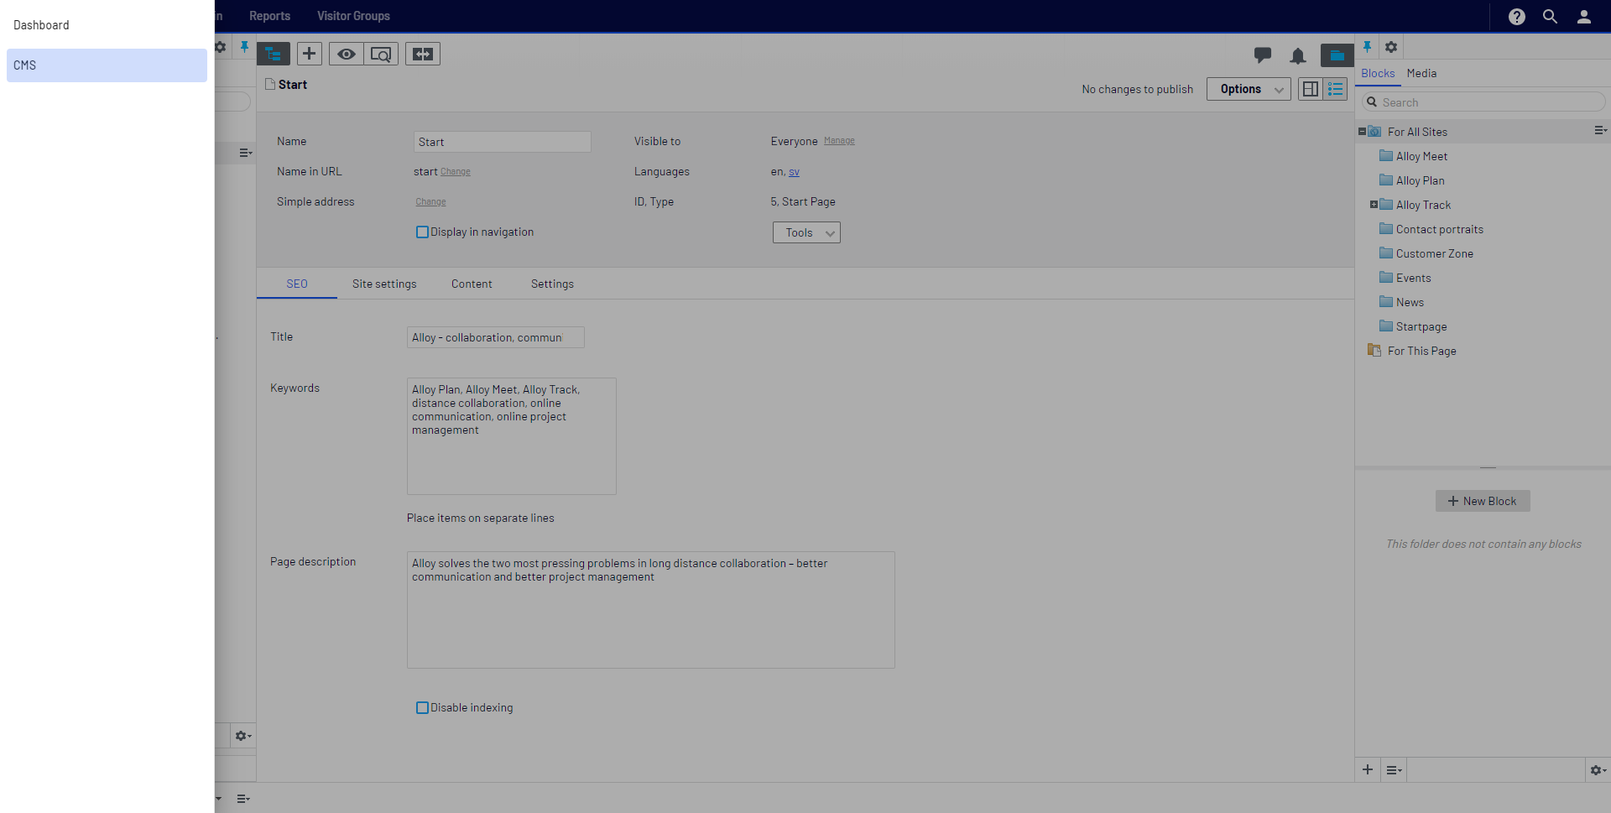The height and width of the screenshot is (813, 1611).
Task: Expand the Alloy Track folder
Action: (1374, 205)
